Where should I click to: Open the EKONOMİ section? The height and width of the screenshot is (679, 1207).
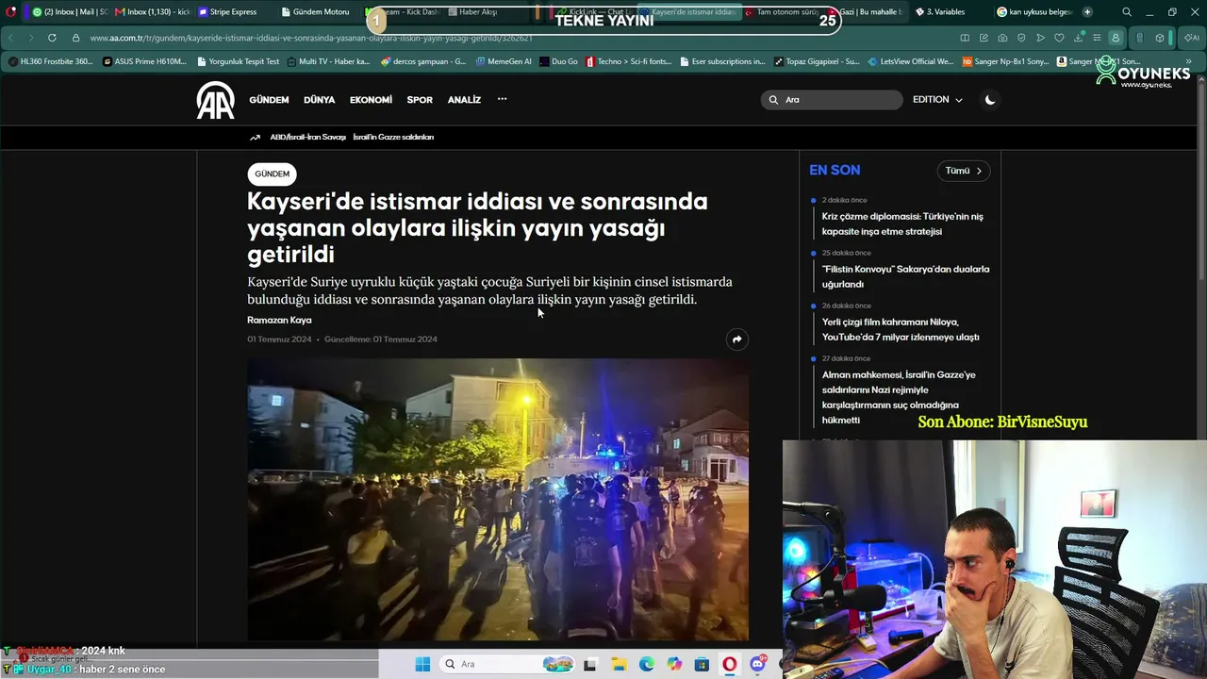pos(371,100)
